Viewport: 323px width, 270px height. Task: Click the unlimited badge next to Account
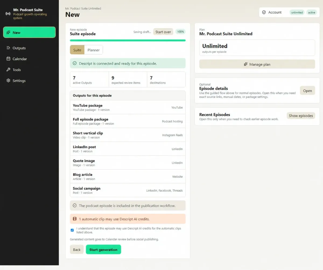[x=297, y=12]
